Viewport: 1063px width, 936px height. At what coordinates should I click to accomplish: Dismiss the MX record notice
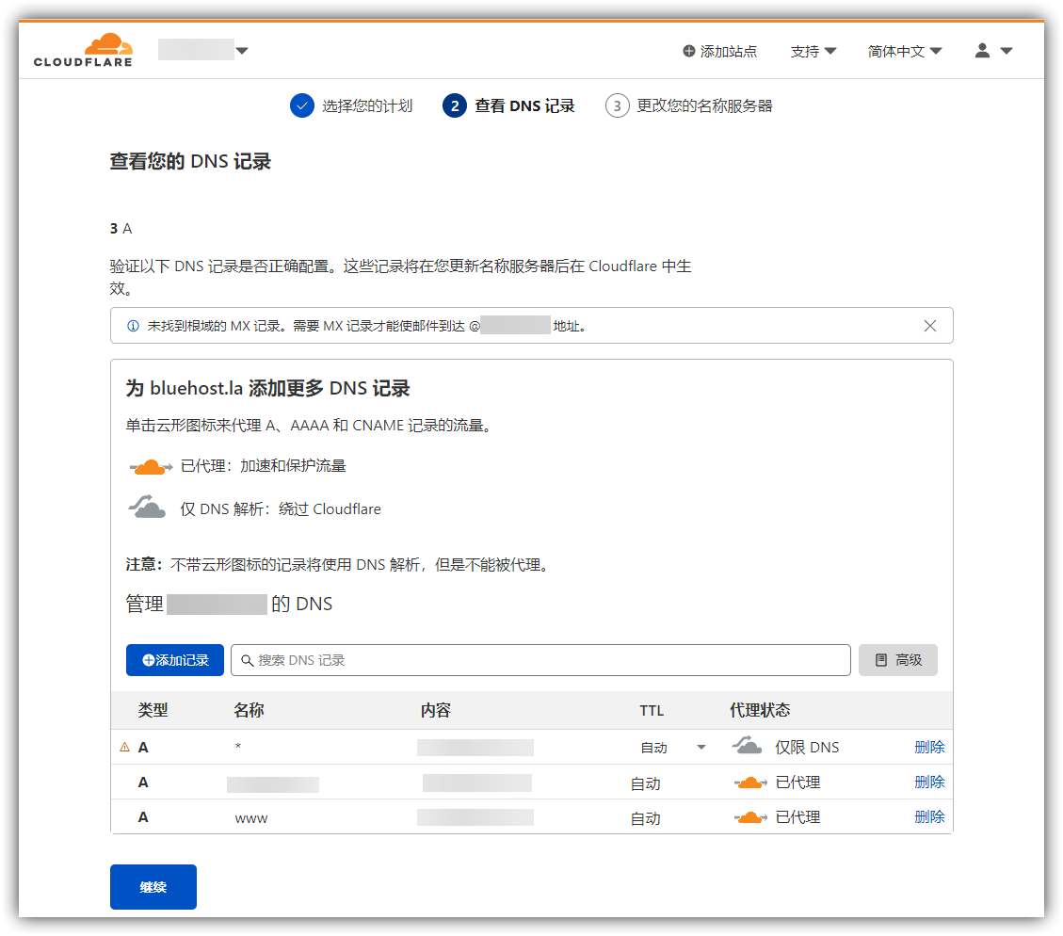coord(930,326)
